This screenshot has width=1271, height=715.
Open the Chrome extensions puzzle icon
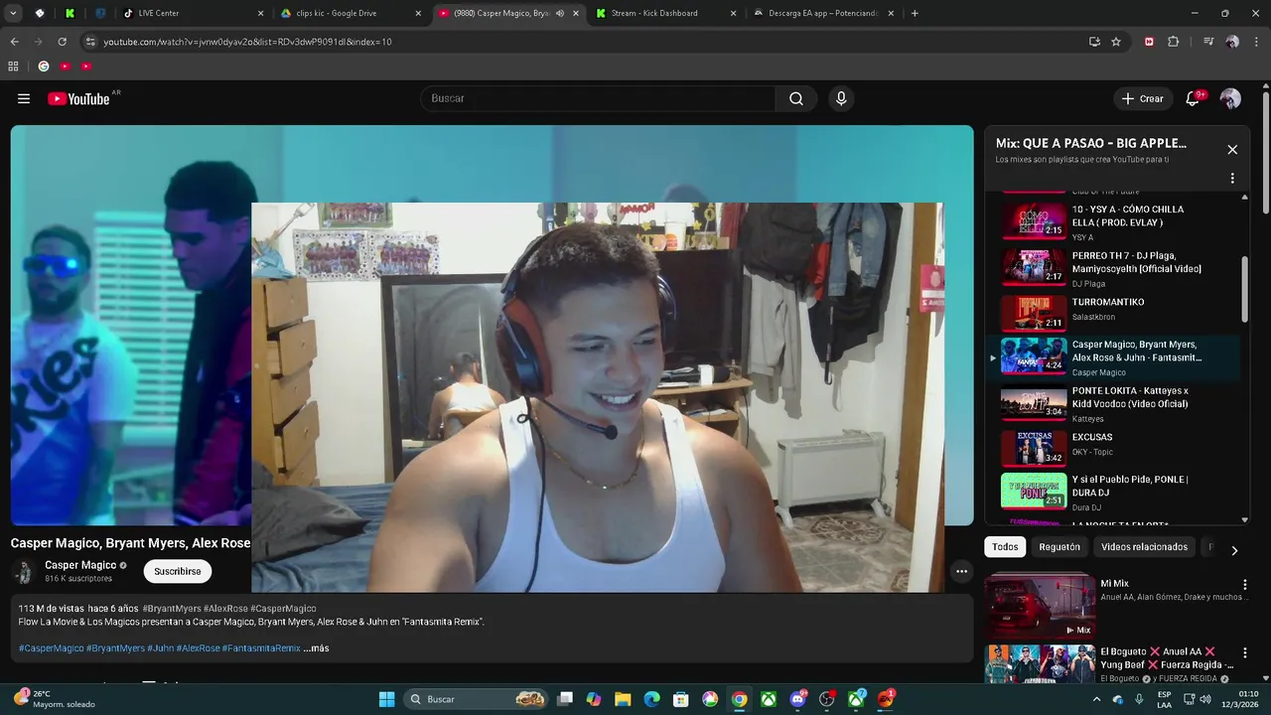(x=1173, y=42)
